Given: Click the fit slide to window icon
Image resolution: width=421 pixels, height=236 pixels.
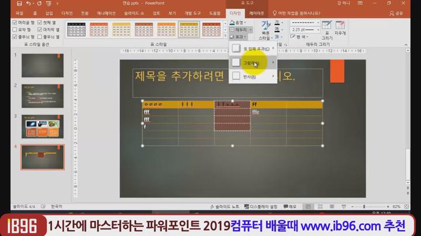Looking at the screenshot, I should (x=406, y=206).
